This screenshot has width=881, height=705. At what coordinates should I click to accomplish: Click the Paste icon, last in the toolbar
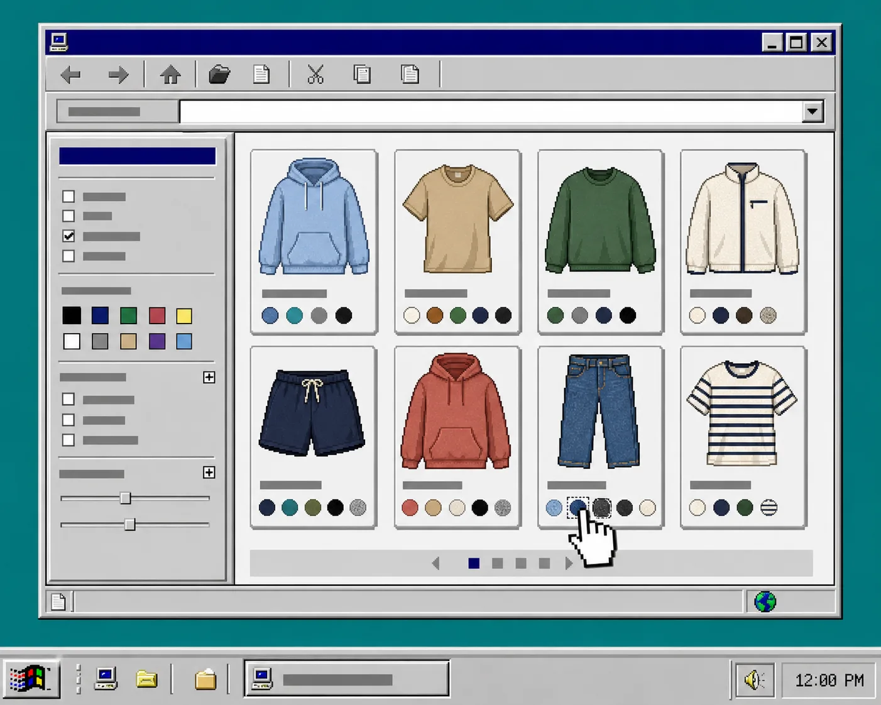pyautogui.click(x=410, y=75)
